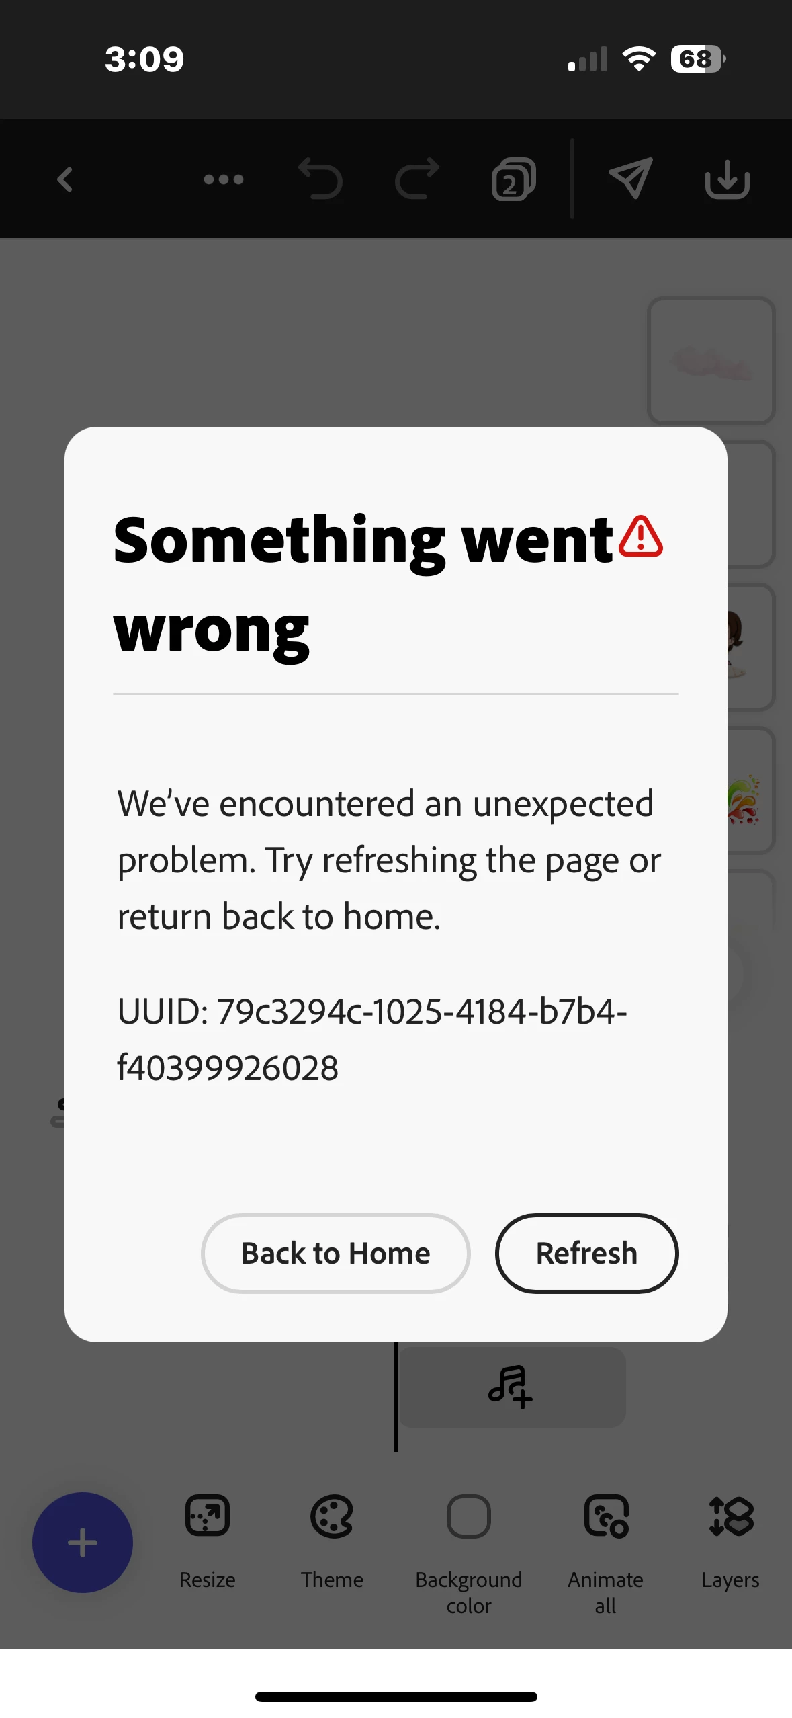Tap the blue plus add button

83,1542
